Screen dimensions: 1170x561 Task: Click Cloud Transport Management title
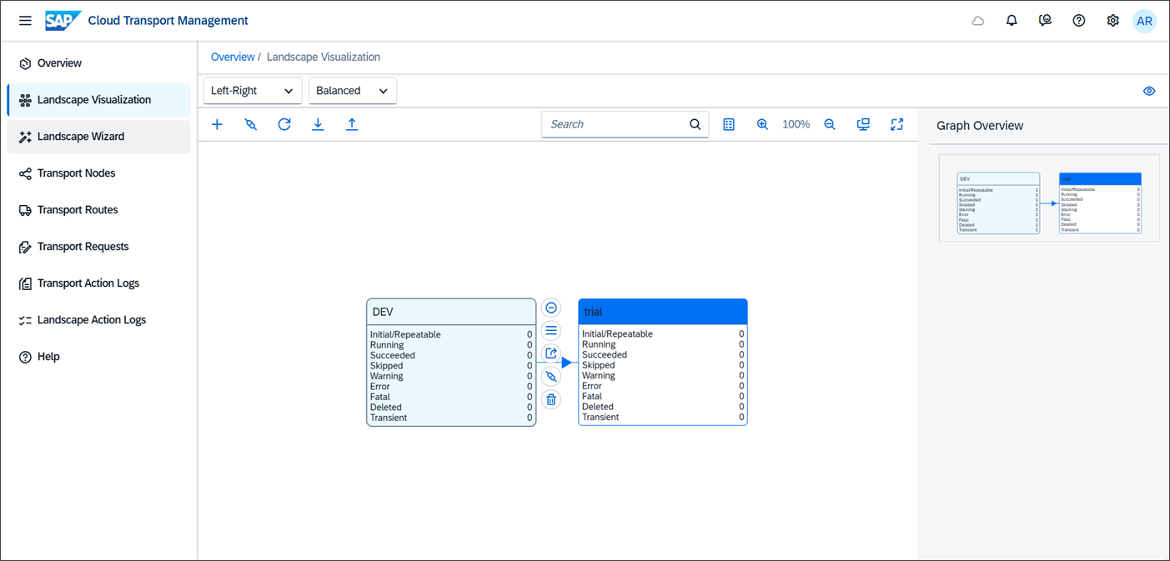click(x=168, y=21)
